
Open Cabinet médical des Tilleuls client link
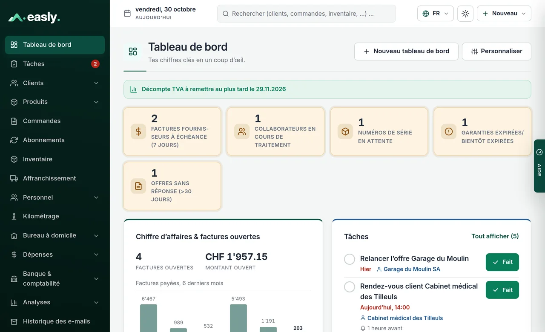[402, 318]
